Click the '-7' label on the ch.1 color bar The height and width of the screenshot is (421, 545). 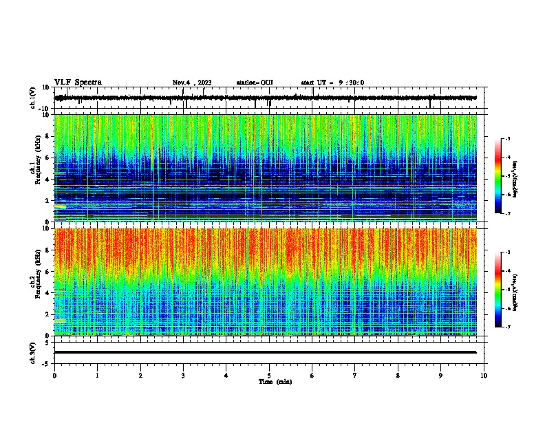[507, 213]
